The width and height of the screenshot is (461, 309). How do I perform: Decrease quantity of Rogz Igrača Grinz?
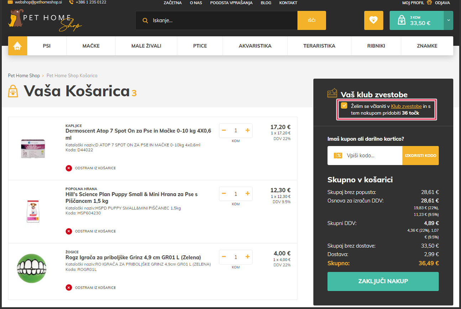pyautogui.click(x=224, y=257)
